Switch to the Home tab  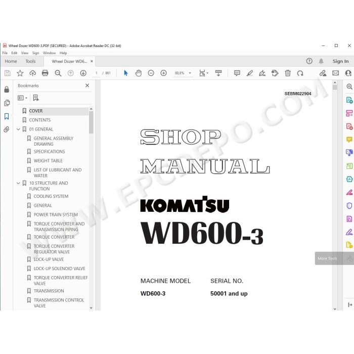pyautogui.click(x=11, y=61)
